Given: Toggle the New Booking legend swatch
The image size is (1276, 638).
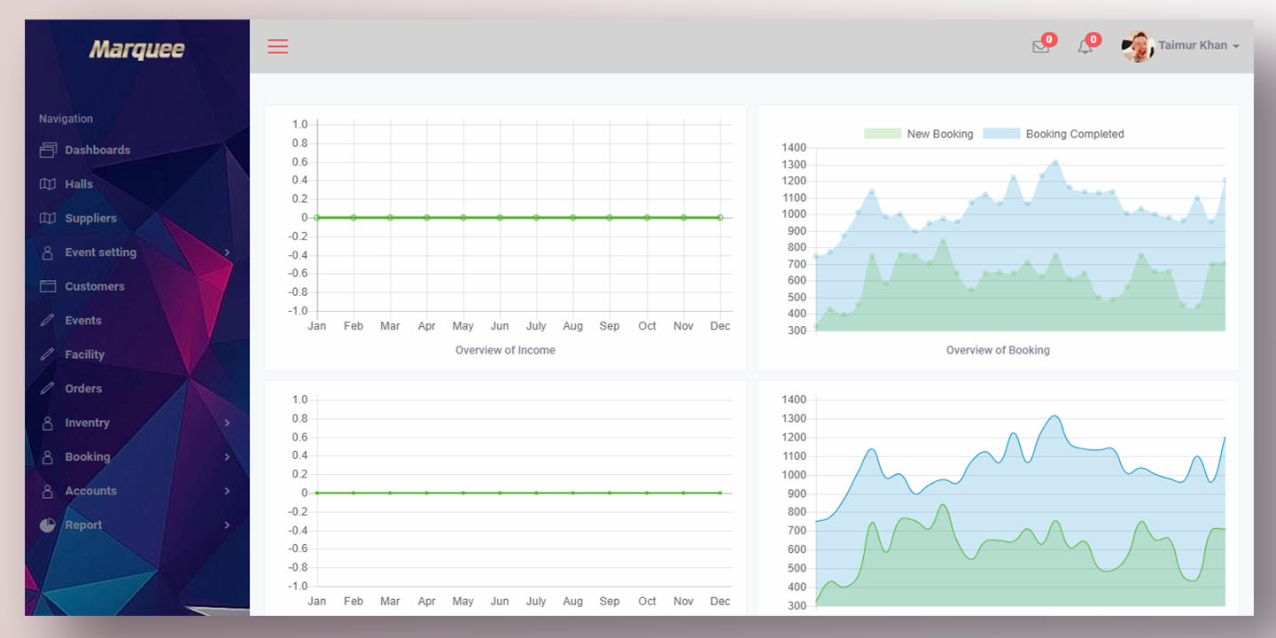Looking at the screenshot, I should pos(883,134).
